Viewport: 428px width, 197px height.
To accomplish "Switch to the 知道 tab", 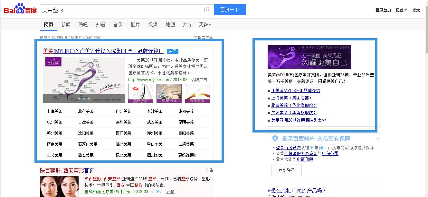I will click(x=100, y=24).
